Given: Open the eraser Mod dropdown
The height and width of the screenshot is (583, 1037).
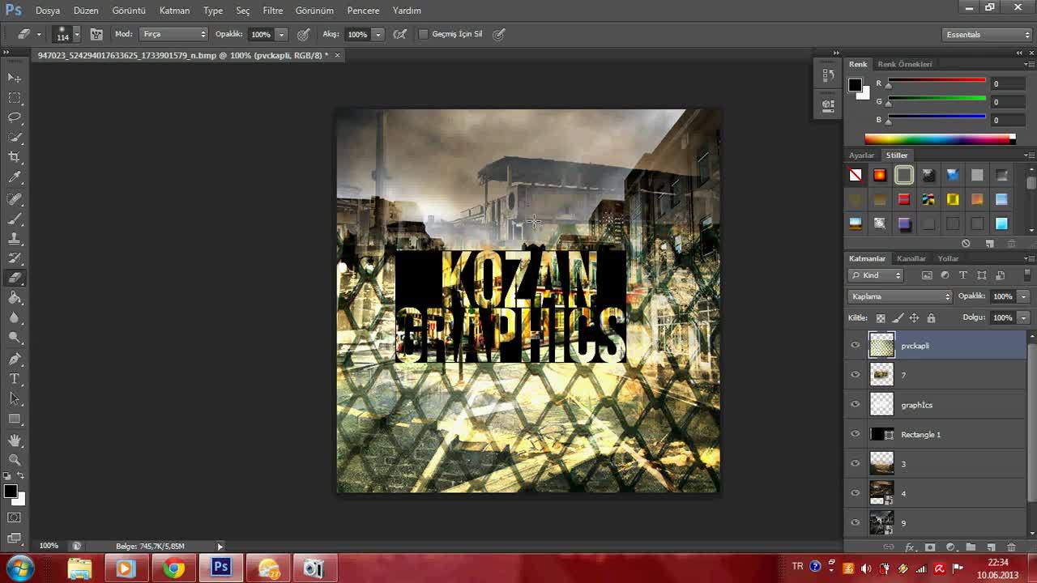Looking at the screenshot, I should tap(173, 34).
